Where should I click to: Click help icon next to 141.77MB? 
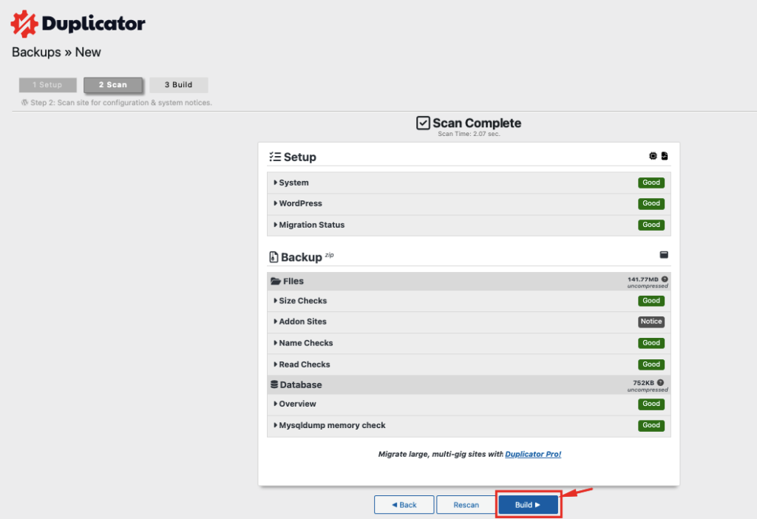(x=665, y=279)
